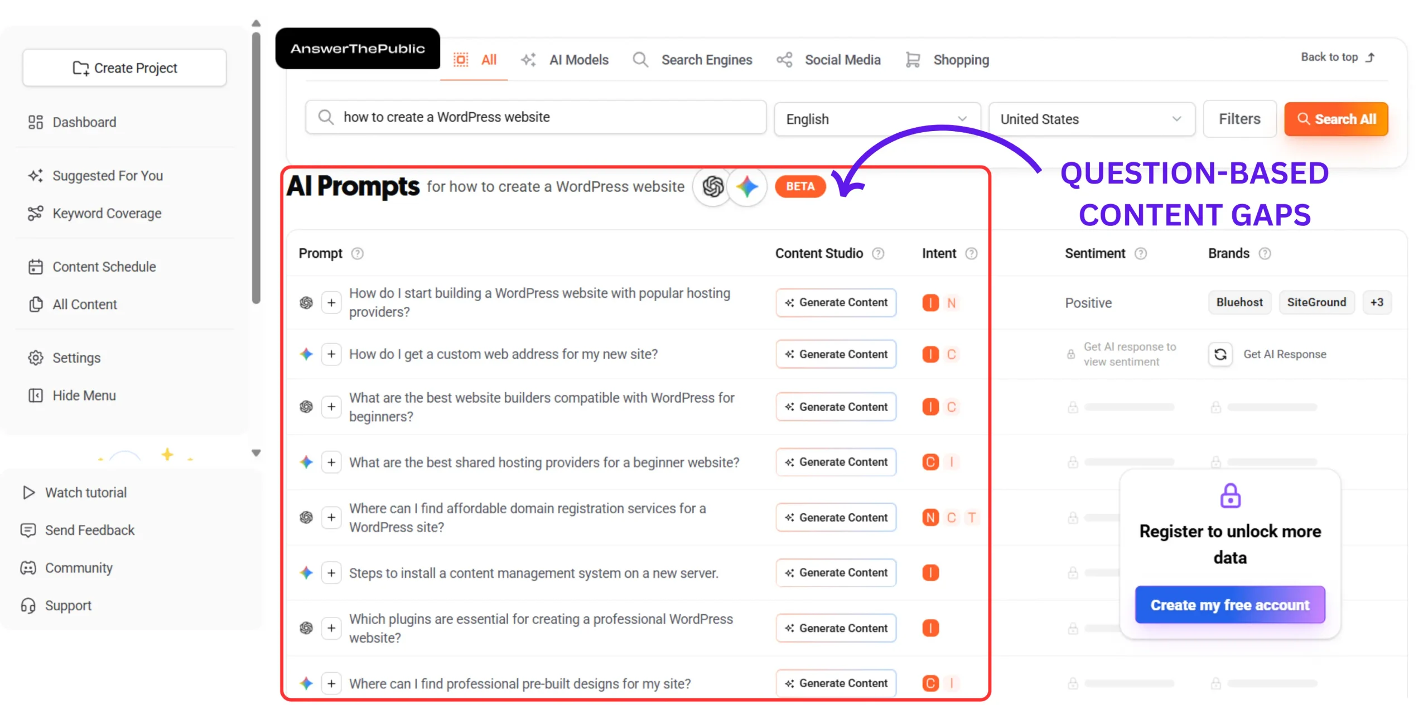Open the United States country dropdown
Image resolution: width=1428 pixels, height=714 pixels.
click(x=1092, y=119)
